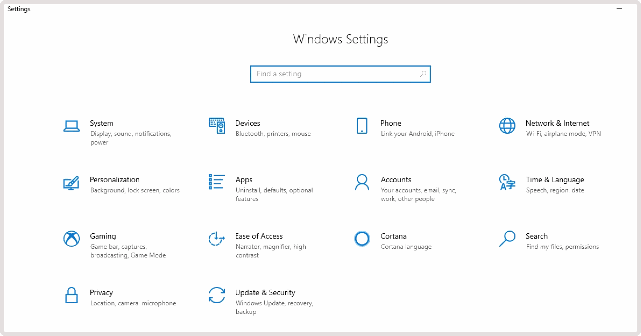Click 'Game bar, captures, broadcasting' description

128,251
